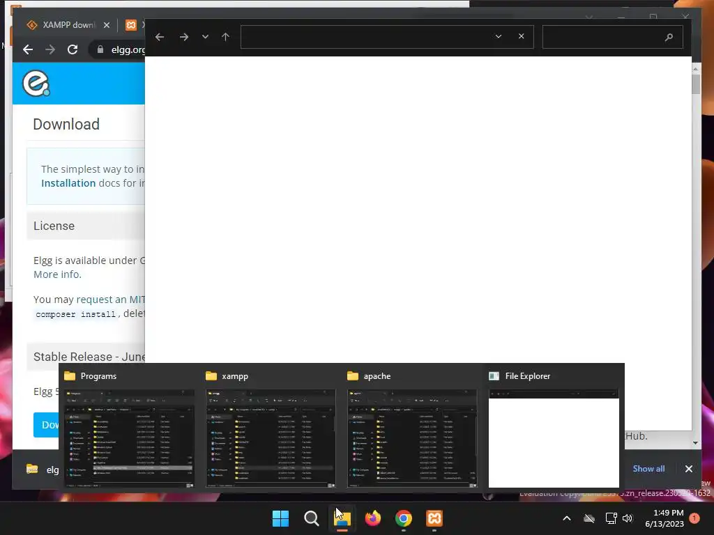
Task: Open taskbar Search
Action: (312, 518)
